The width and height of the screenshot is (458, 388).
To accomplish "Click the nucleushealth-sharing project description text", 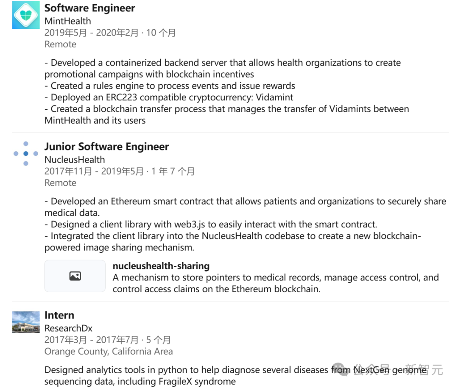I will (276, 283).
